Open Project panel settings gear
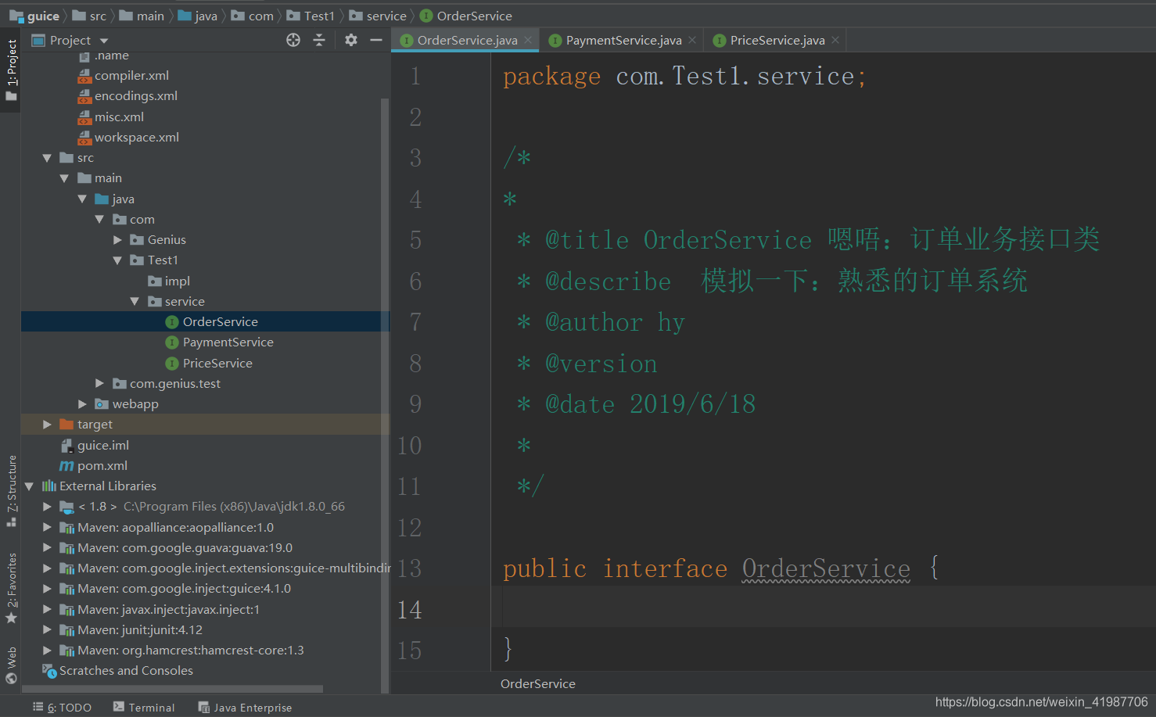The width and height of the screenshot is (1156, 717). [x=351, y=40]
